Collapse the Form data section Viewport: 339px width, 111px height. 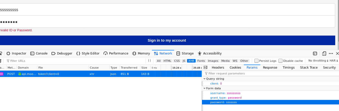[204, 88]
